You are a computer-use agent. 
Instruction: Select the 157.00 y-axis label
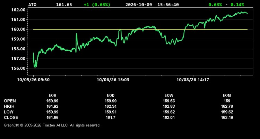pyautogui.click(x=18, y=59)
